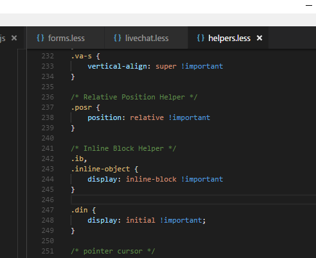Click line number 241
The image size is (316, 258).
click(x=48, y=148)
